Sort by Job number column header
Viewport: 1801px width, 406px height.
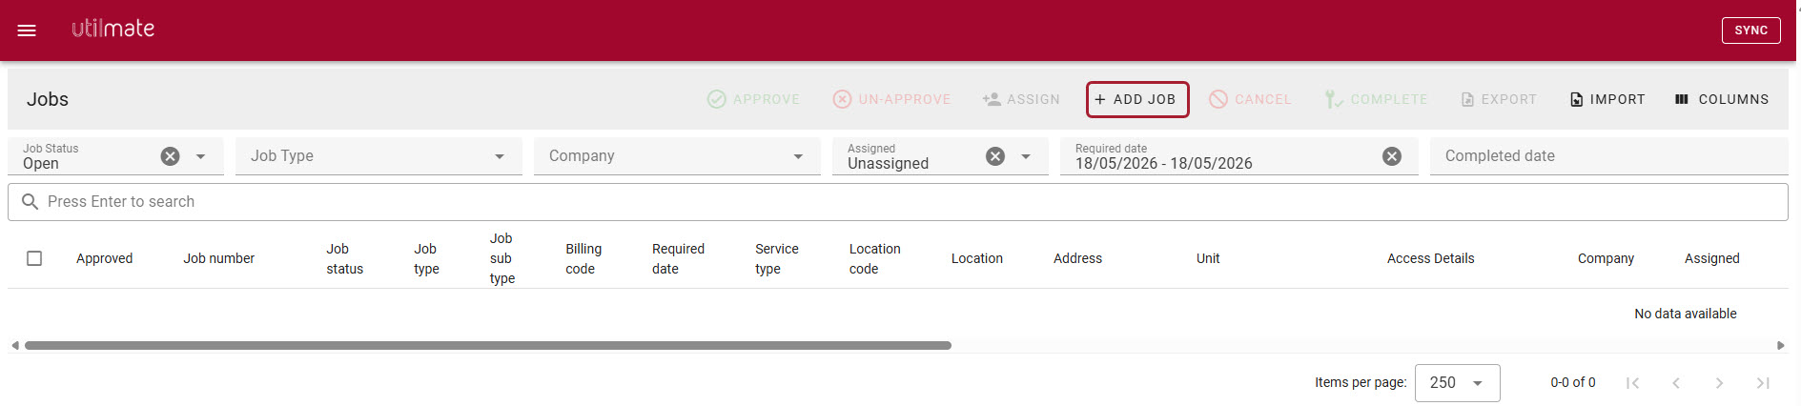218,258
